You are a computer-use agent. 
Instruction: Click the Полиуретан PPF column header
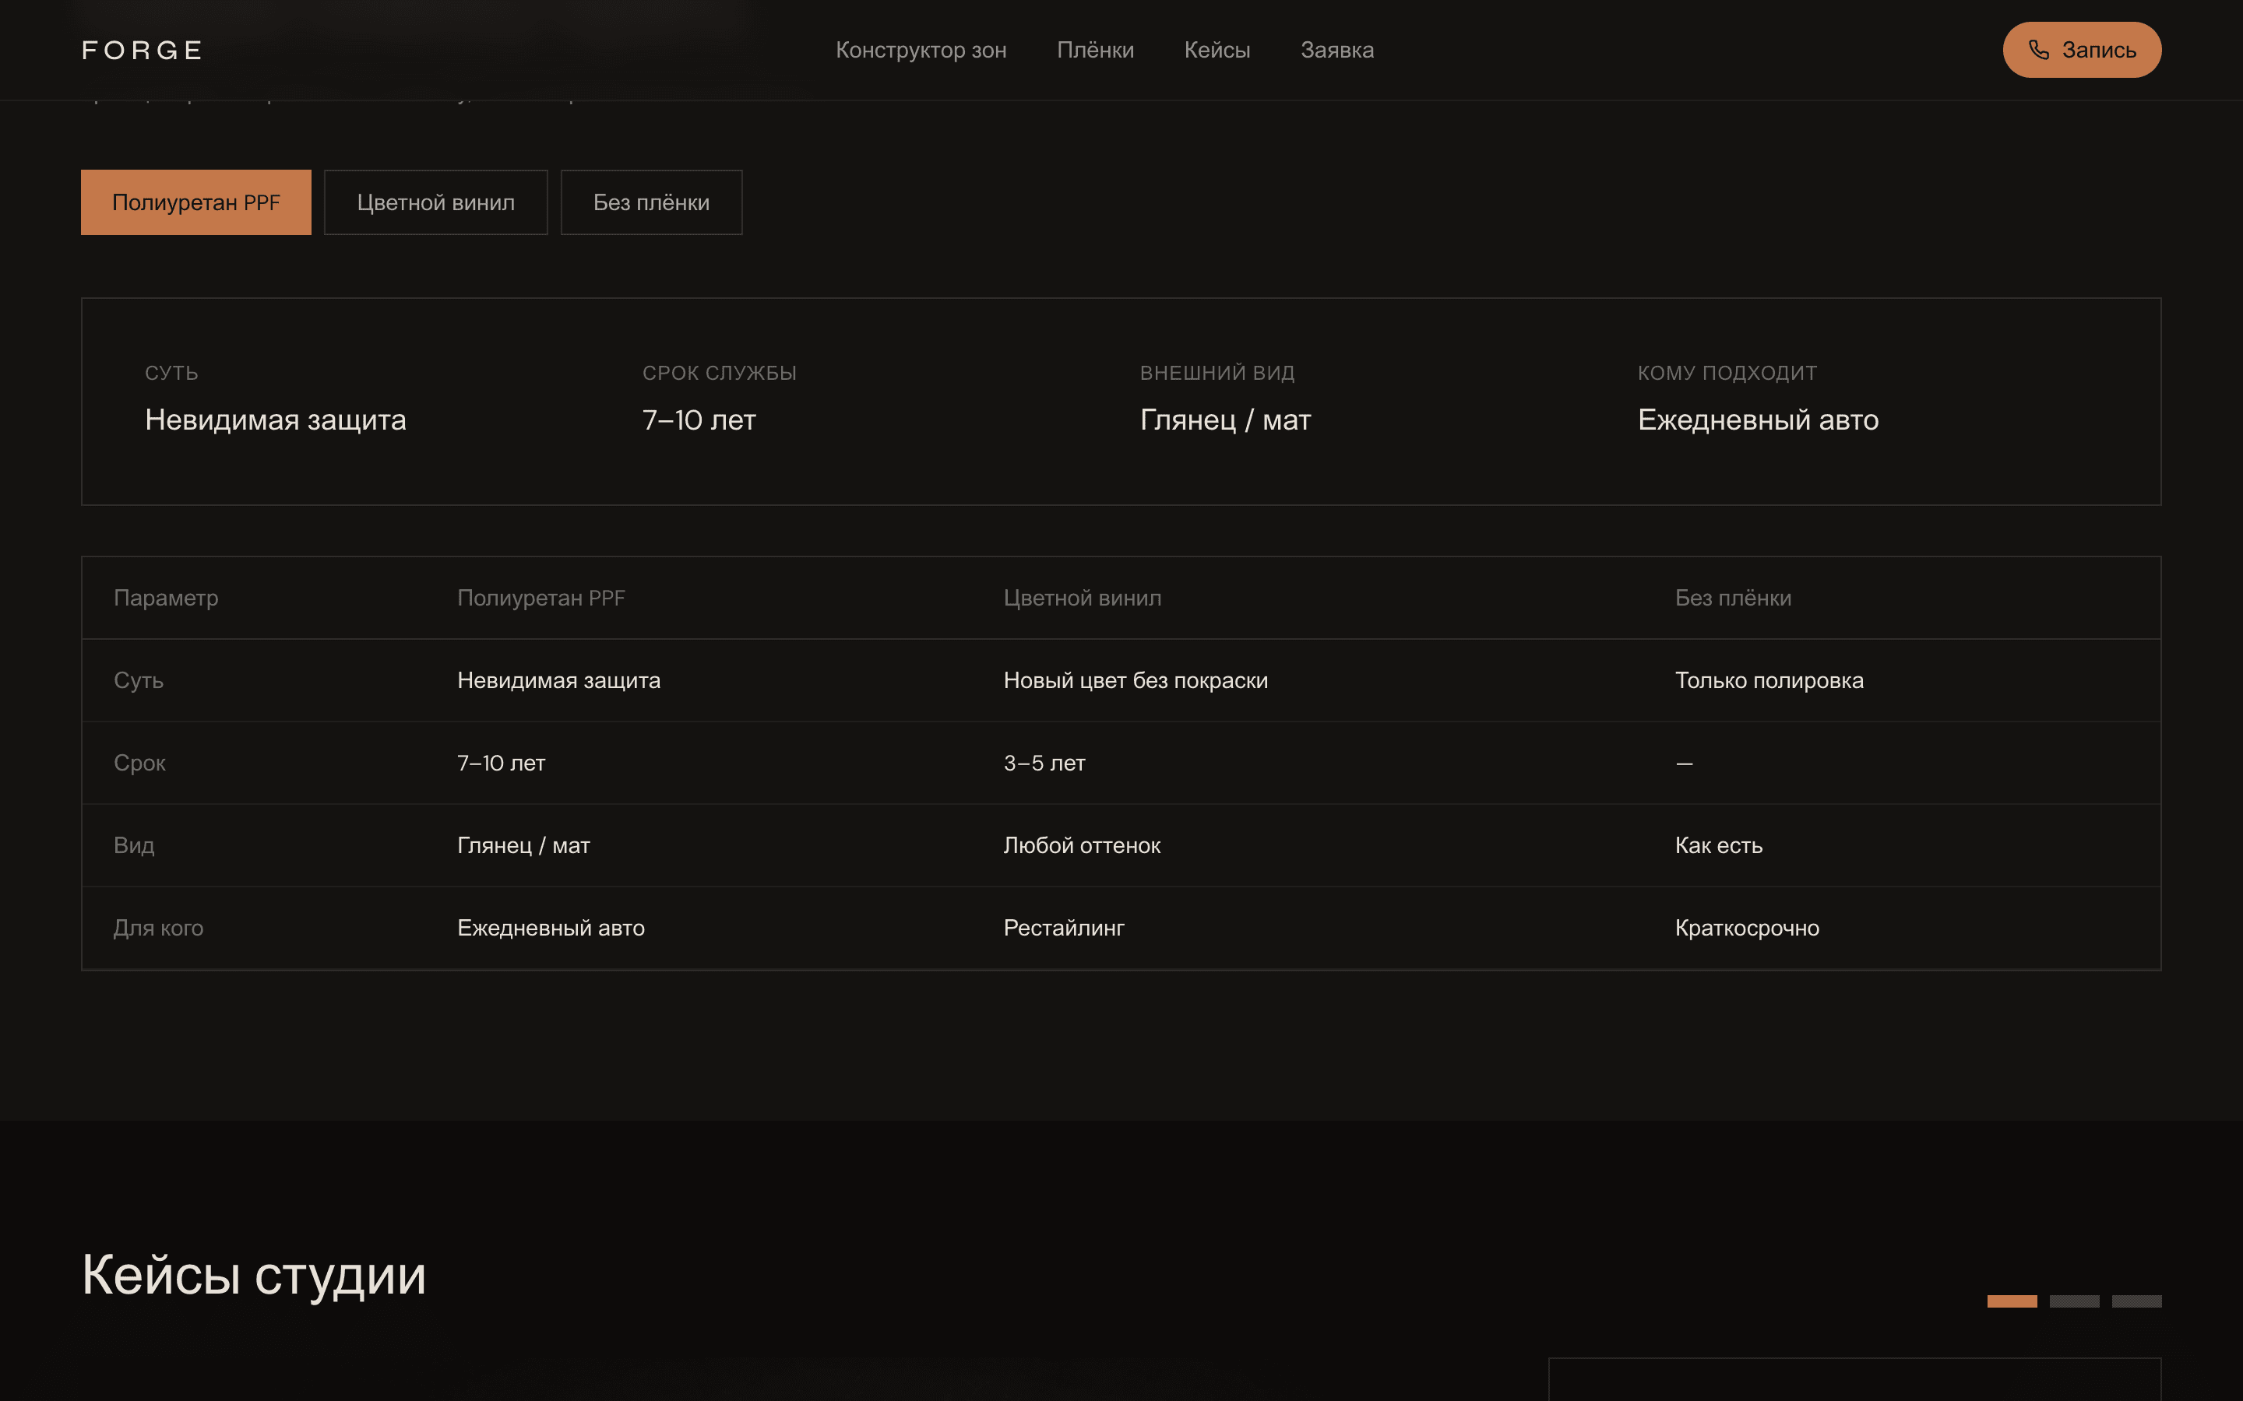541,598
